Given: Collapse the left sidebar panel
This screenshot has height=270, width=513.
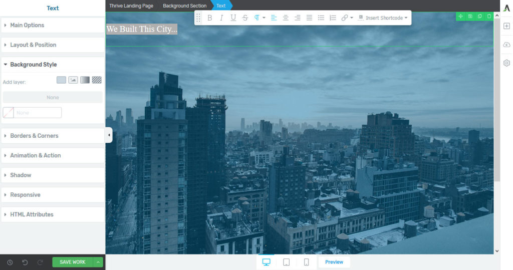Looking at the screenshot, I should point(109,135).
